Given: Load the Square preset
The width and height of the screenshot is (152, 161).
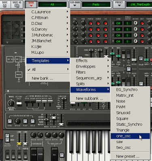Looking at the screenshot, I should point(130,118).
